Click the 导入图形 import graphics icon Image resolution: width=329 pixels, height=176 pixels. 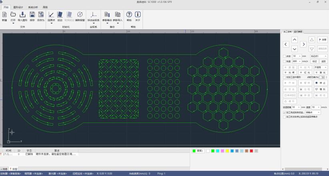[22, 15]
